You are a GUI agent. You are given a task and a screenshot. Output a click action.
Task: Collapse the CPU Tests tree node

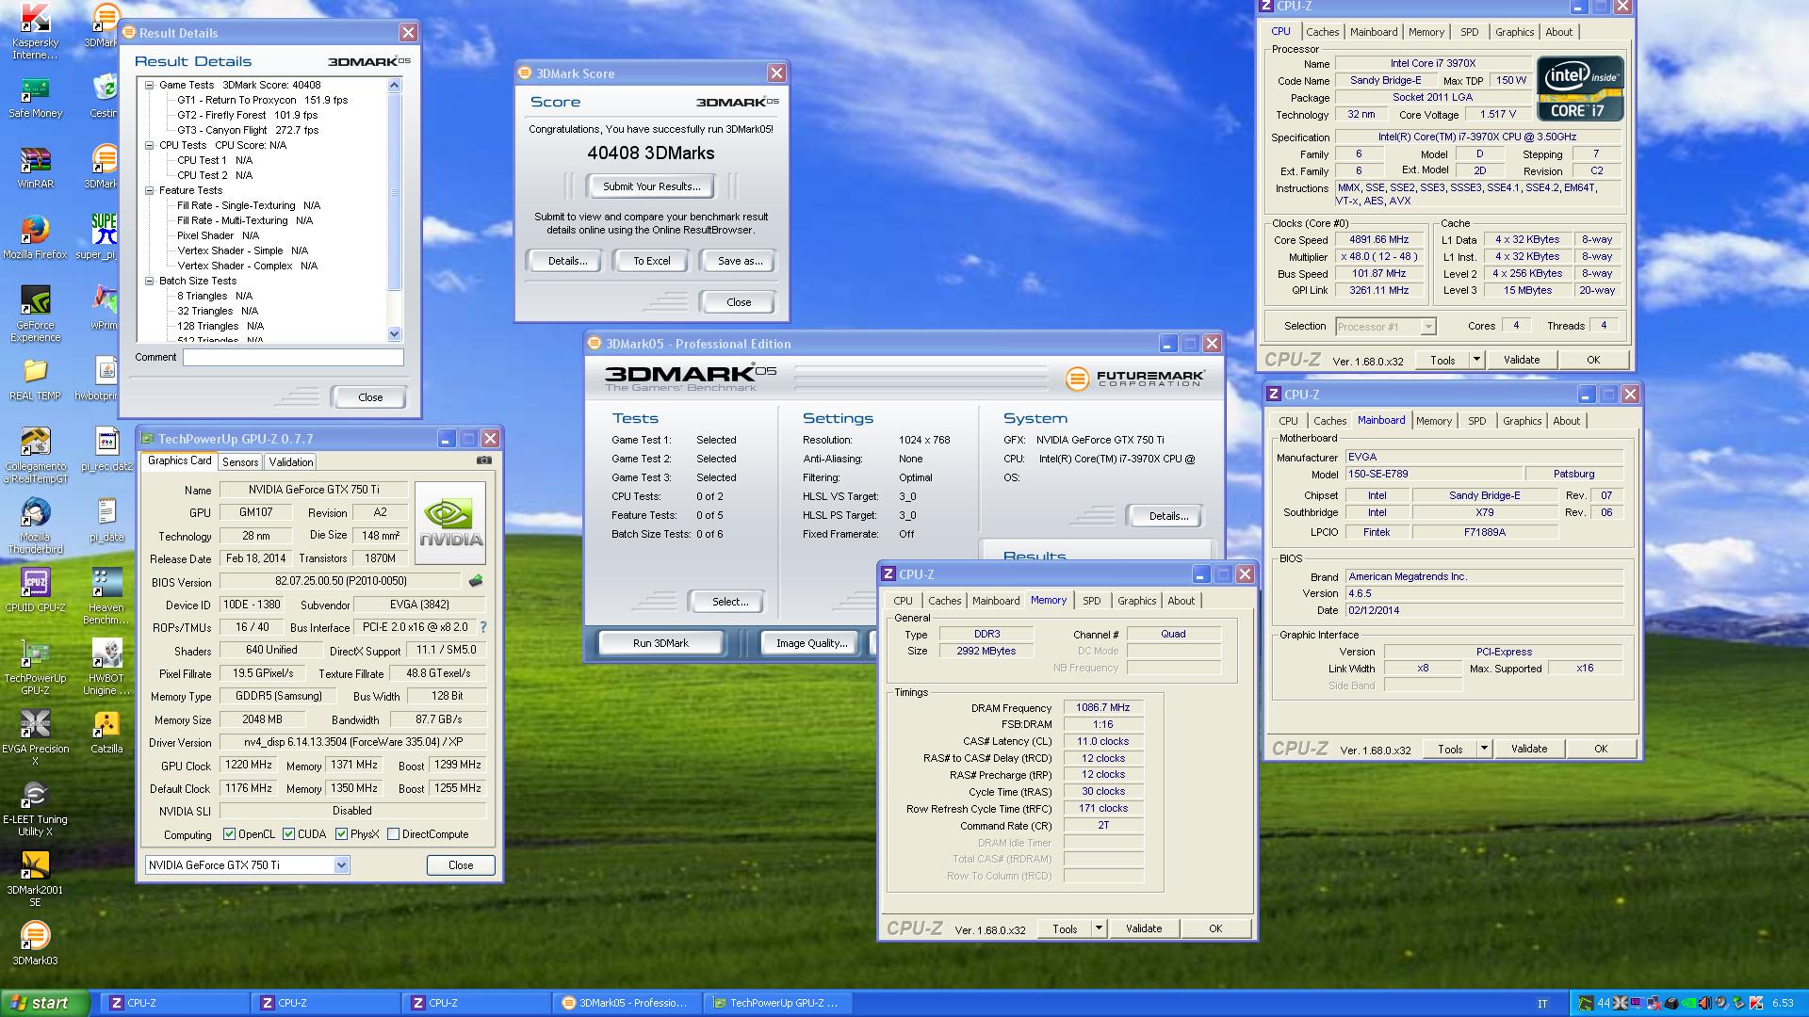click(x=149, y=145)
